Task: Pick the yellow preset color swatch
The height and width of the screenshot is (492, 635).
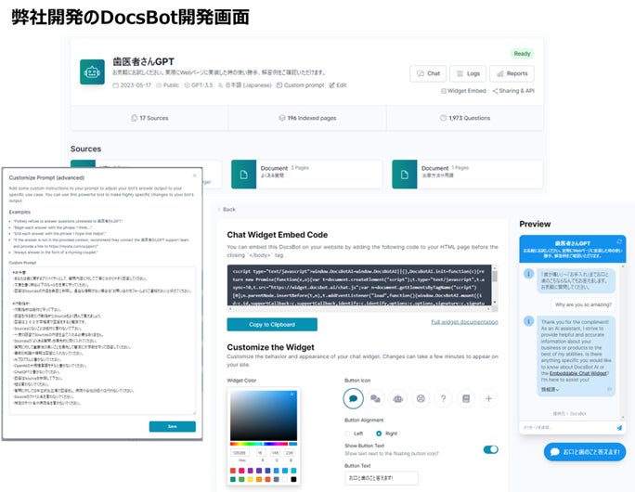Action: (251, 479)
